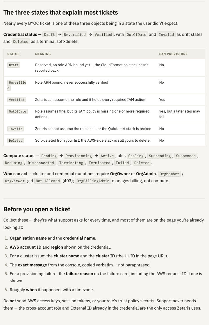Click the Unverified status badge in table
This screenshot has width=209, height=325.
[x=17, y=85]
